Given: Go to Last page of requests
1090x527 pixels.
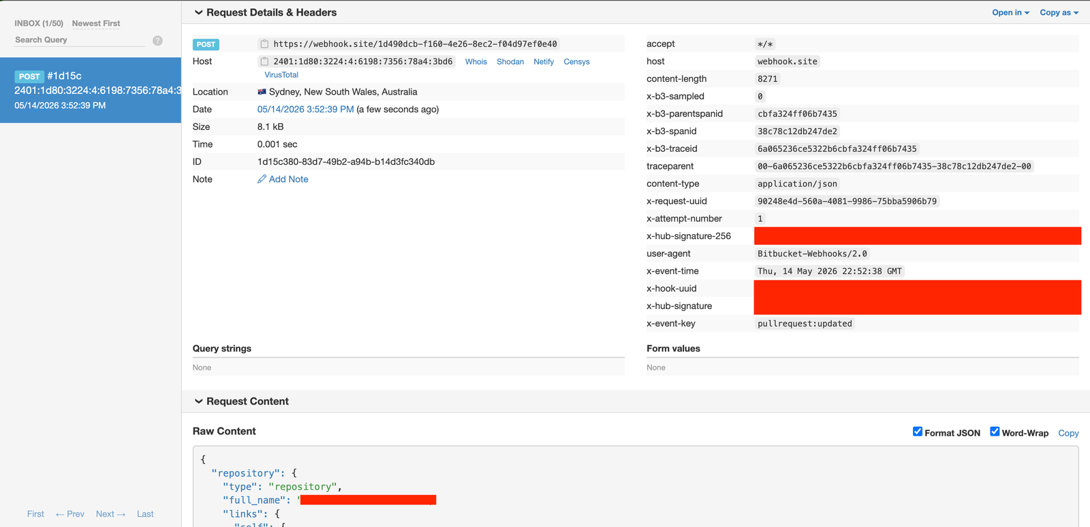Looking at the screenshot, I should pyautogui.click(x=145, y=514).
